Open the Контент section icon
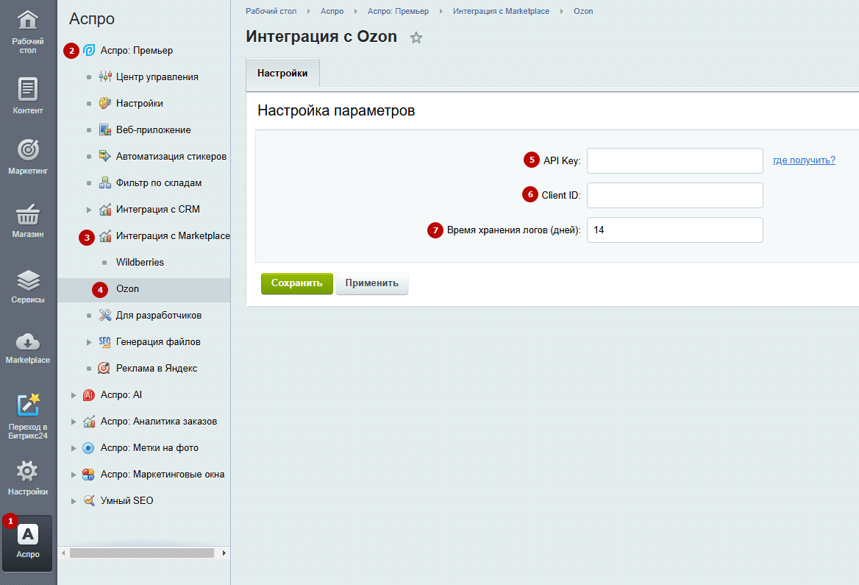 (x=28, y=89)
